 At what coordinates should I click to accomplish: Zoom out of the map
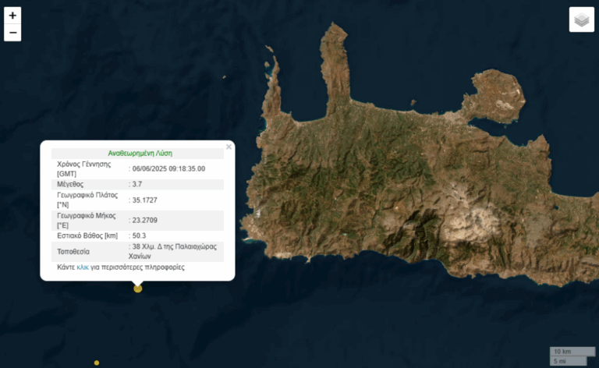tap(12, 33)
